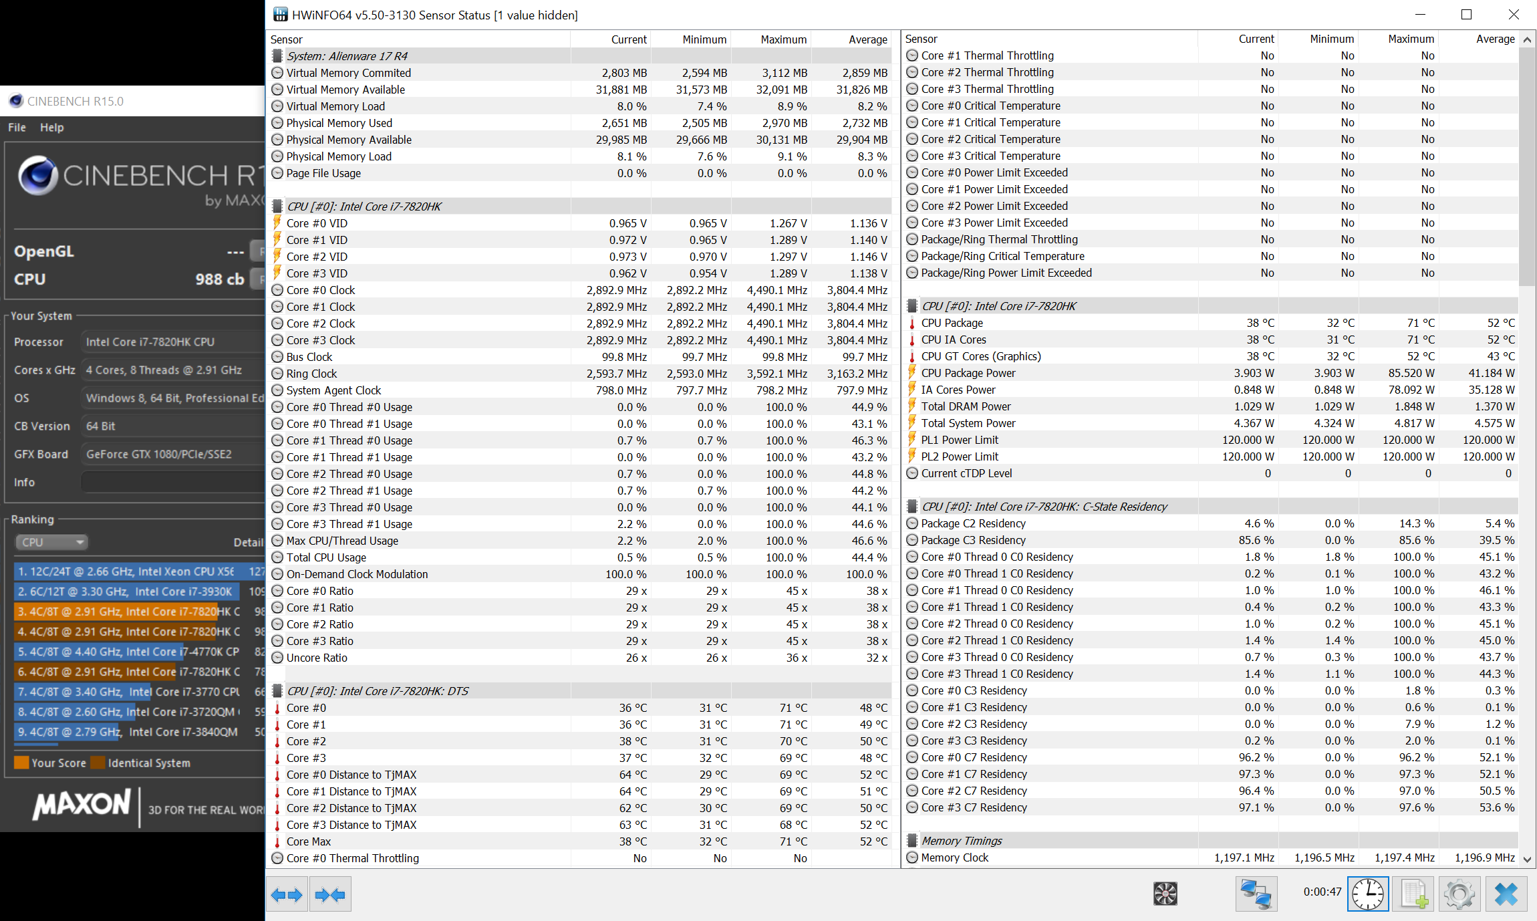
Task: Click thermometer icon next to Core Max
Action: (277, 841)
